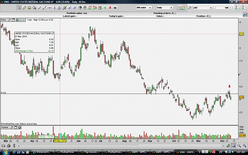Open the Price panel wrench settings

point(10,20)
